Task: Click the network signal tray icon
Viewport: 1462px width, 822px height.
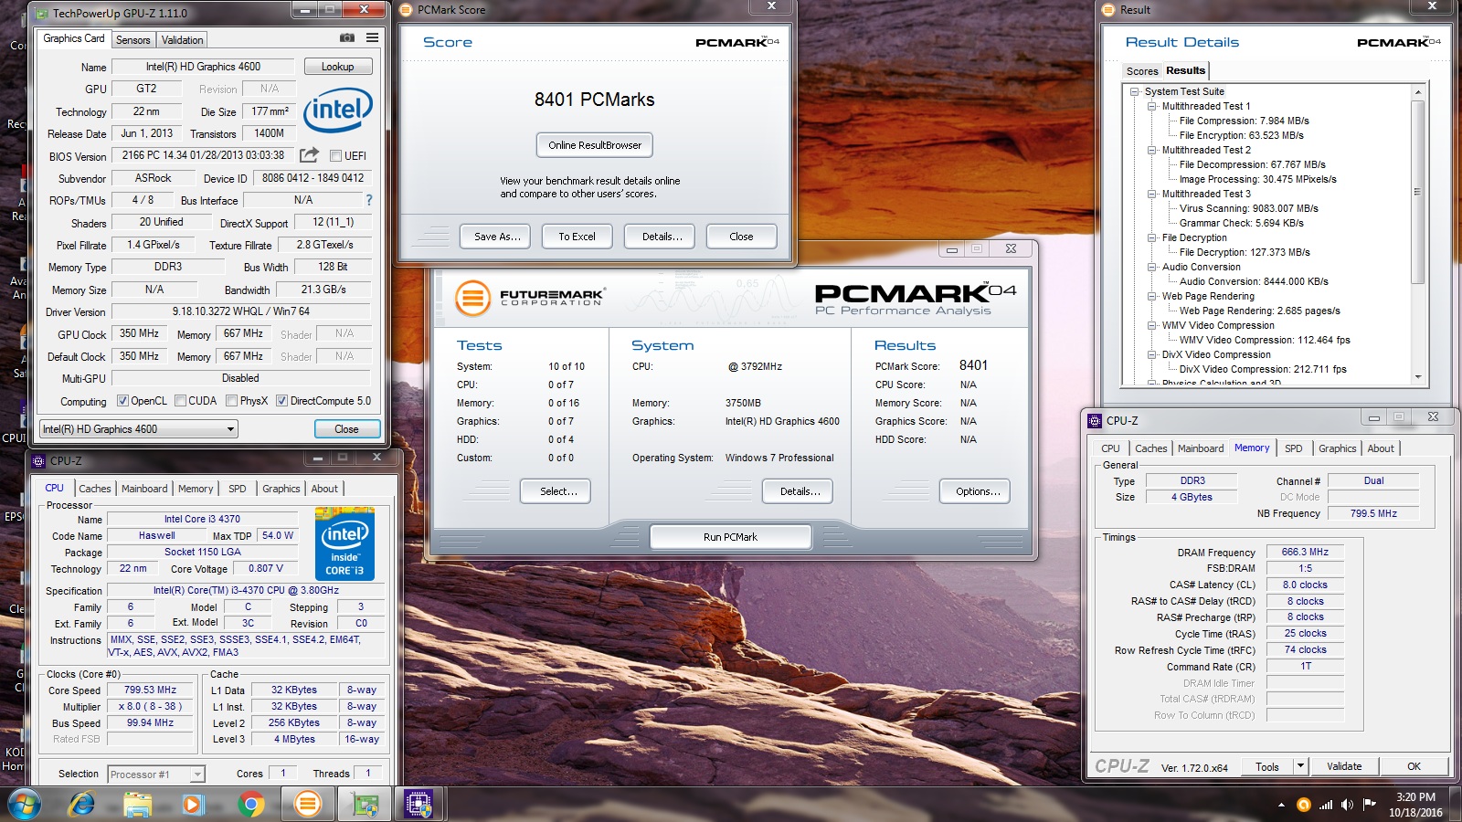Action: click(1325, 805)
